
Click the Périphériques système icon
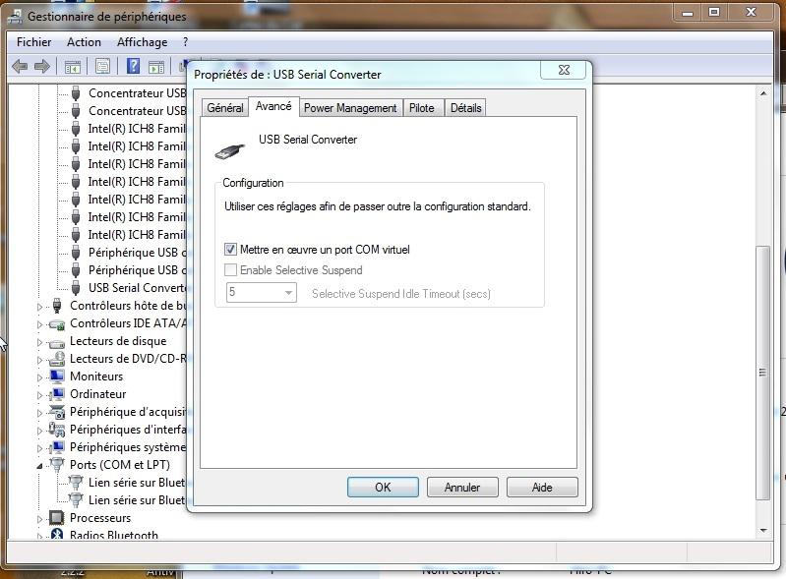(x=57, y=446)
